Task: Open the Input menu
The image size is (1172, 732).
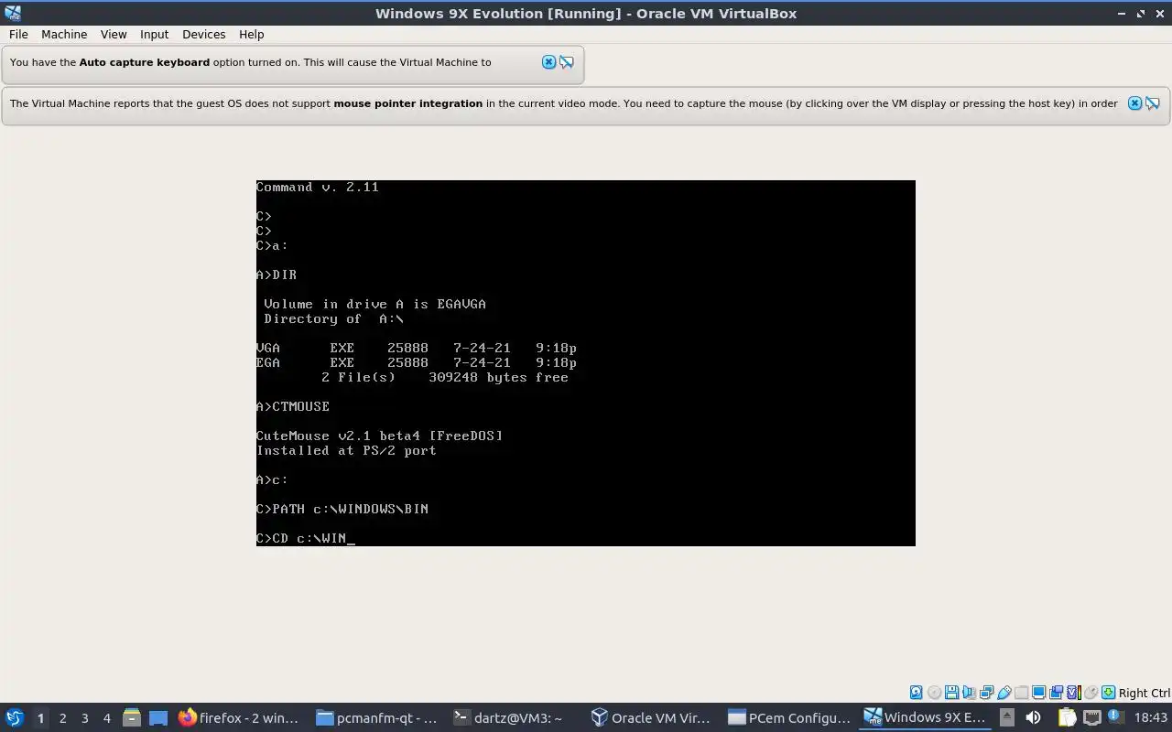Action: pos(154,34)
